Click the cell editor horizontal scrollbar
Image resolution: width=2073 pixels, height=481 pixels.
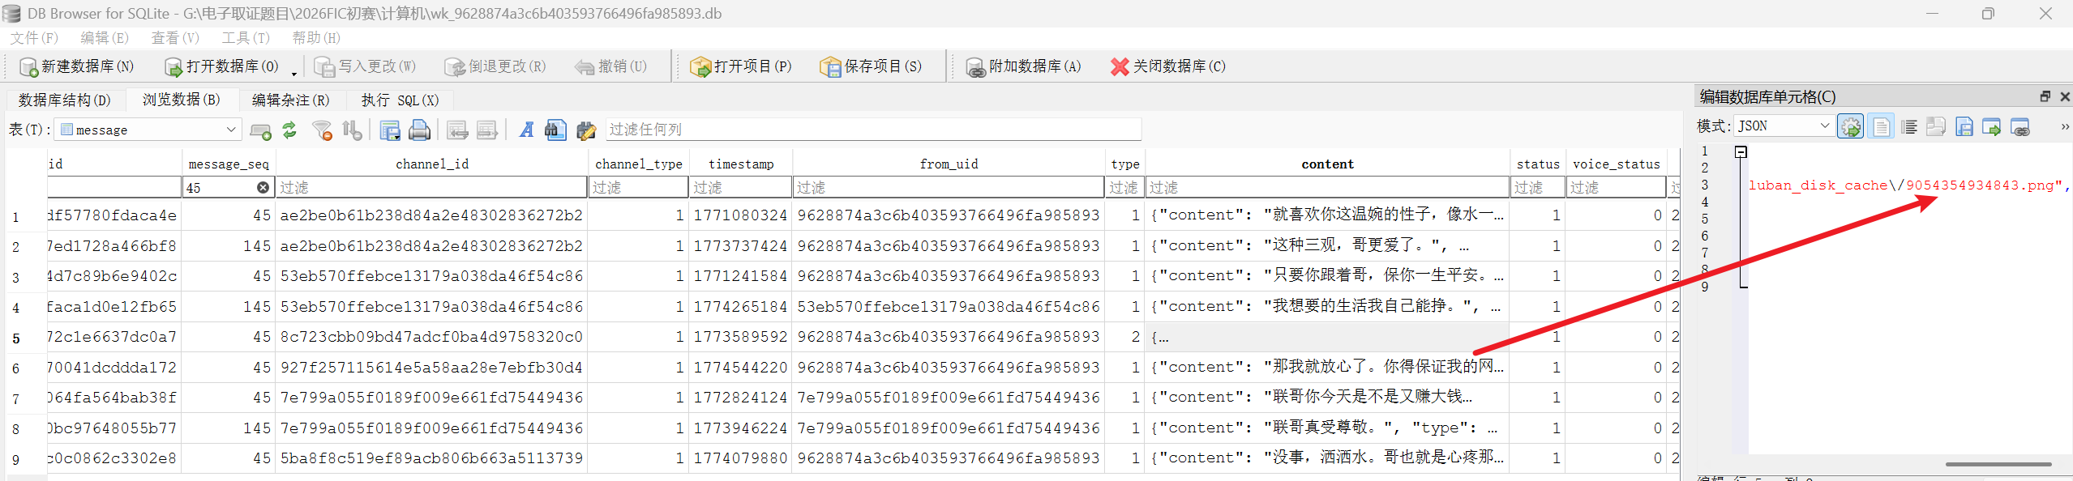click(1998, 465)
